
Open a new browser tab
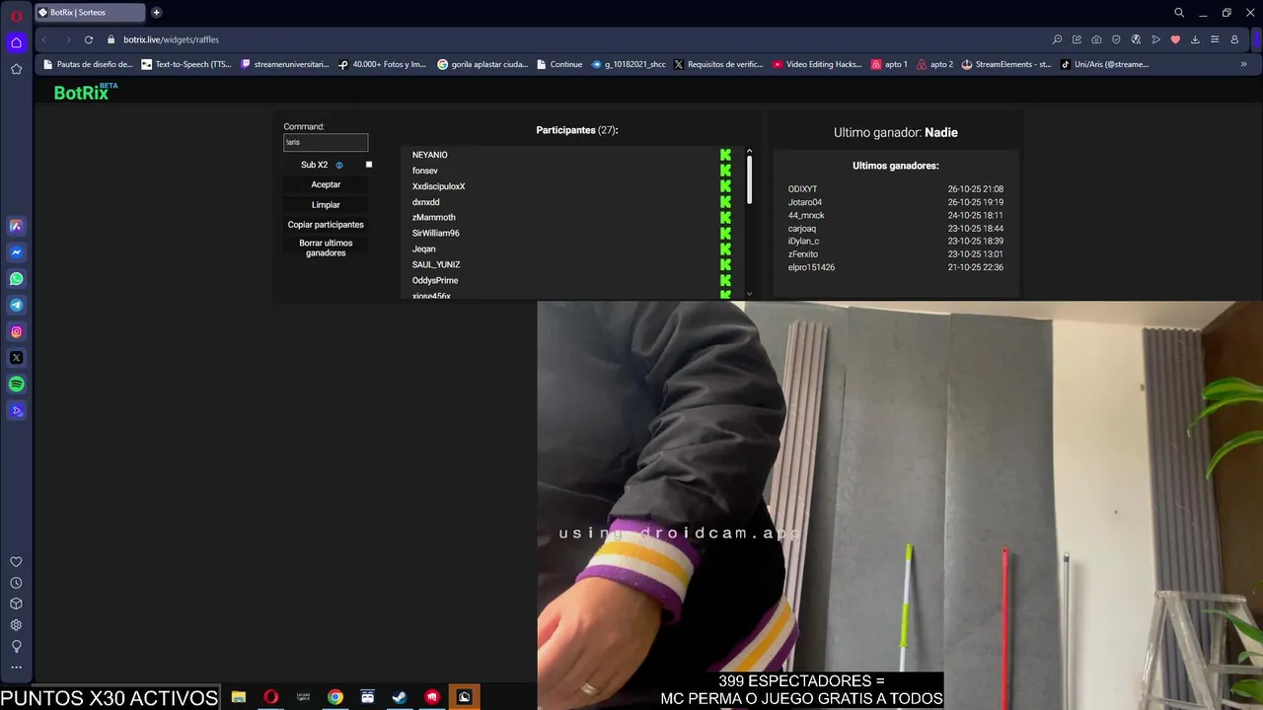[x=156, y=13]
